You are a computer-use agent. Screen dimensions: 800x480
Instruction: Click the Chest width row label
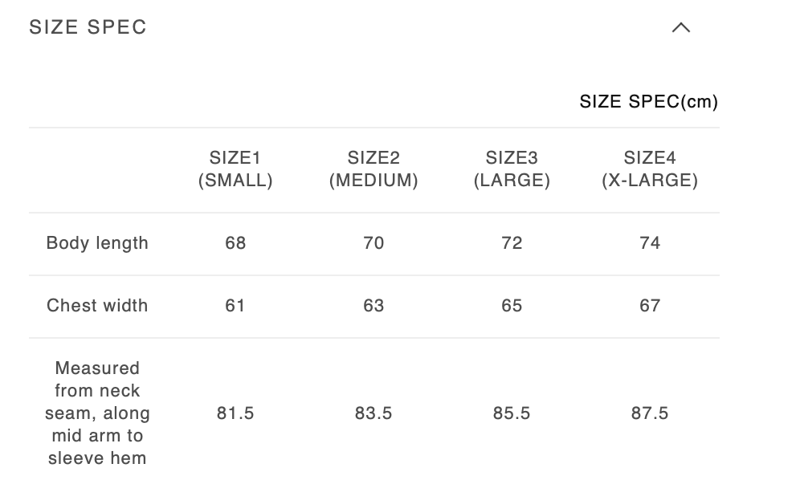point(97,306)
